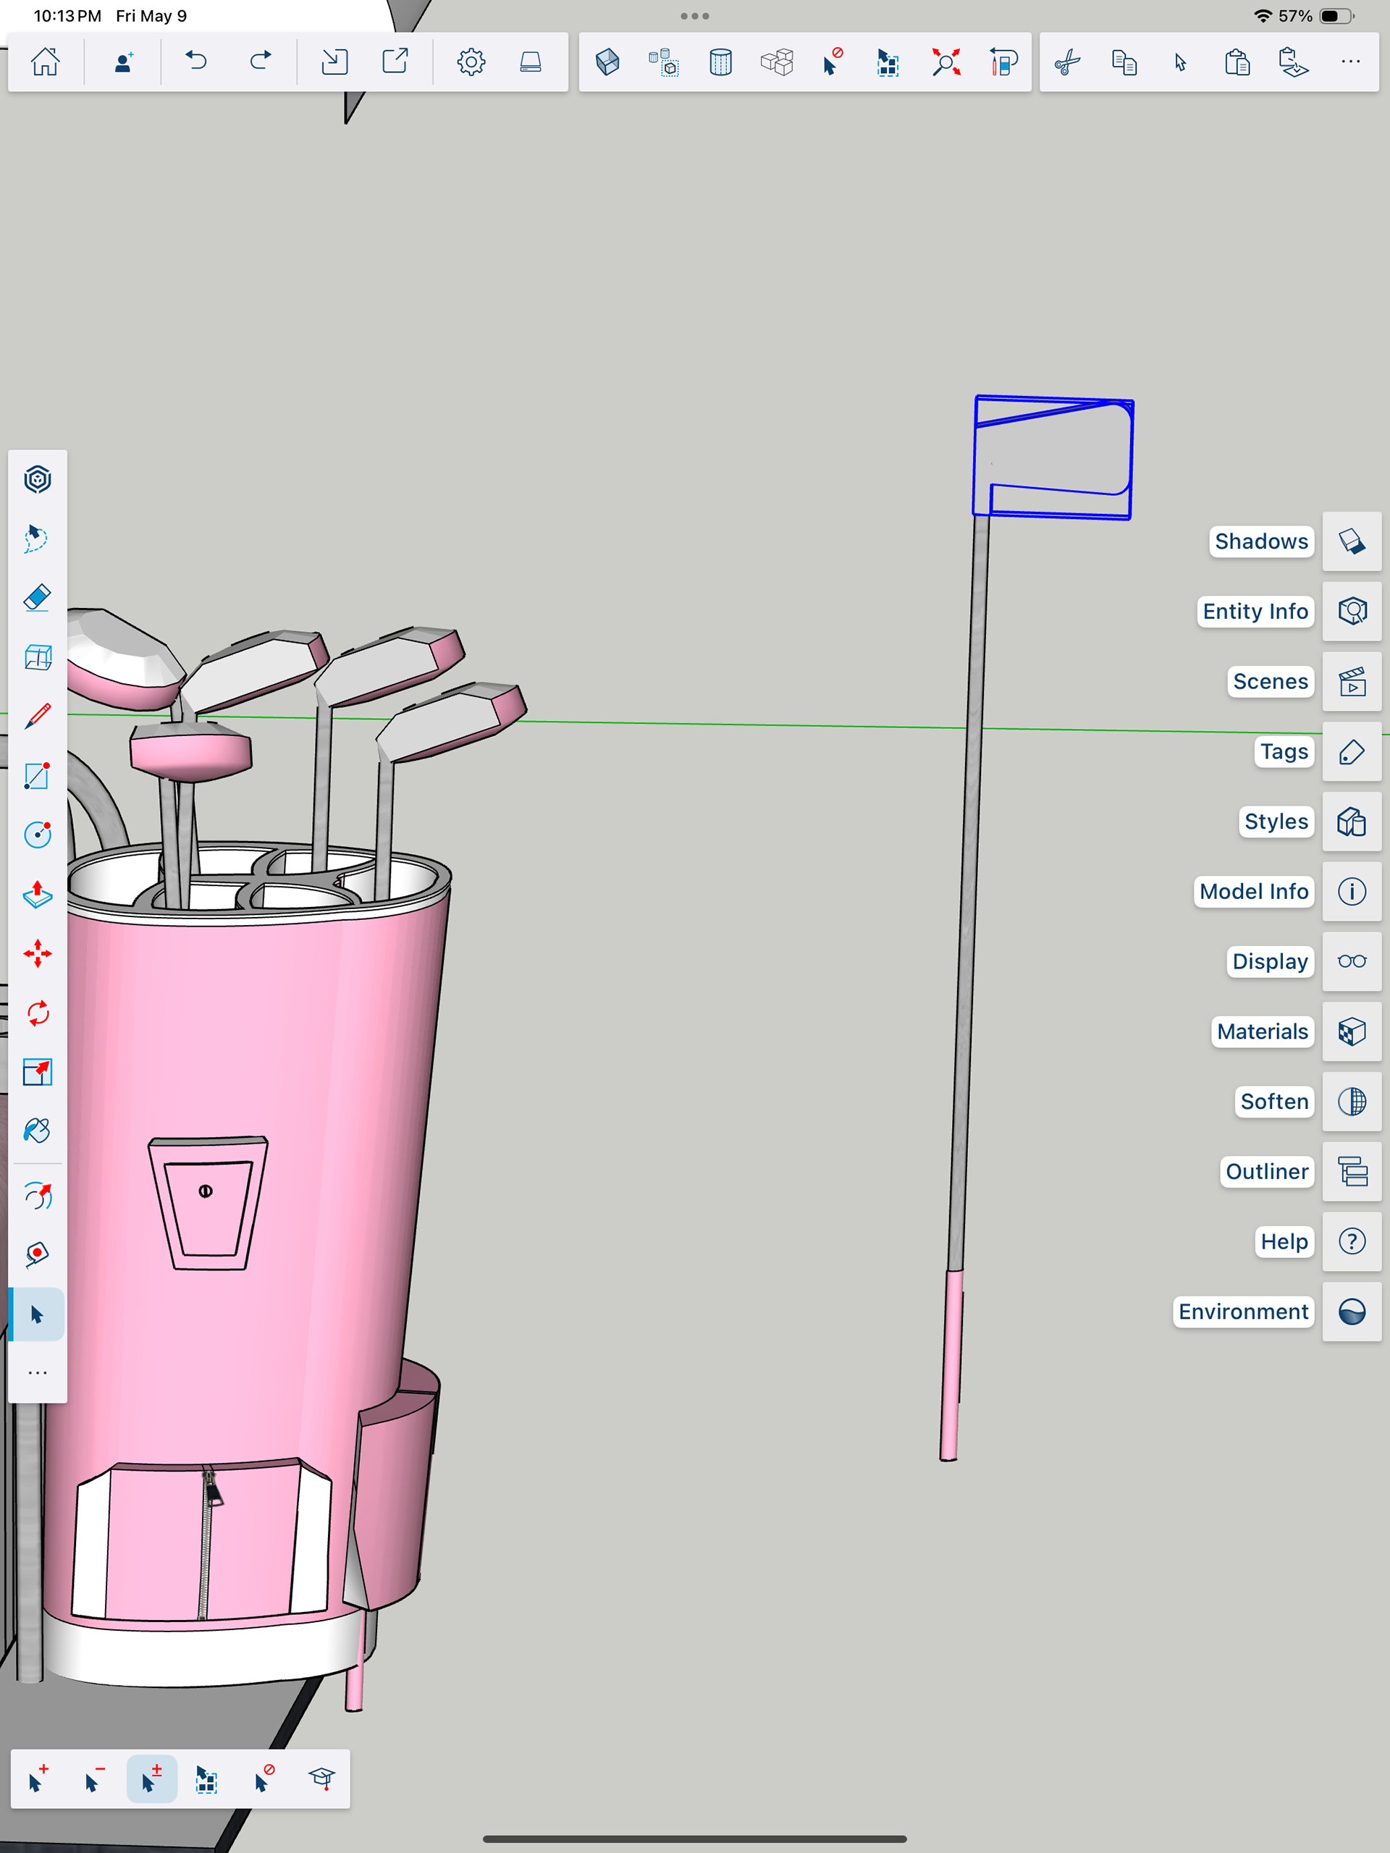
Task: Open the Materials panel
Action: click(1352, 1031)
